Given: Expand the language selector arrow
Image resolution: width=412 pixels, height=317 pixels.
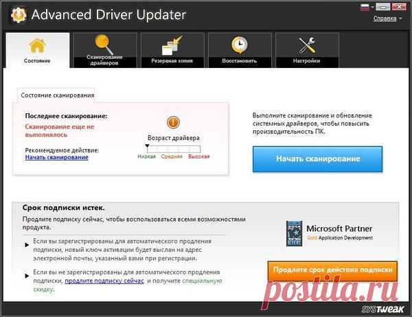Looking at the screenshot, I should click(372, 8).
